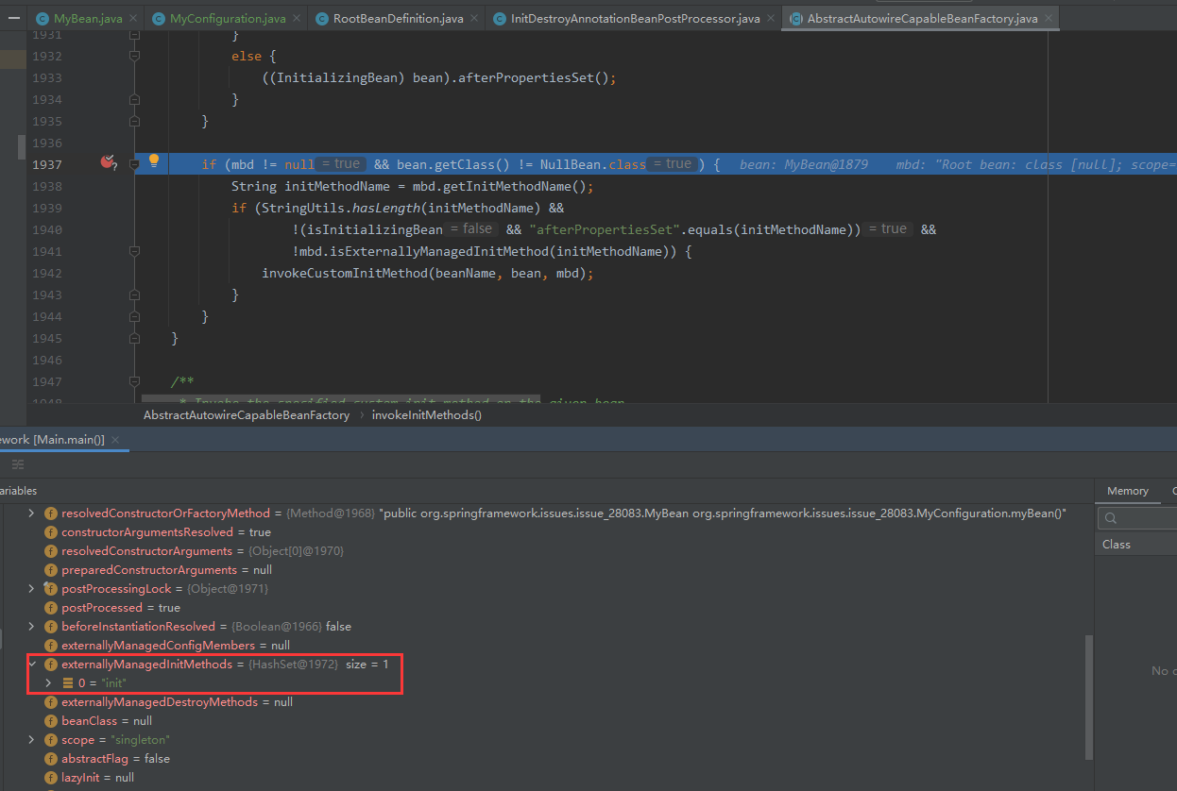Expand the beforeInstantiationResolved variable node
The image size is (1177, 791).
click(31, 627)
